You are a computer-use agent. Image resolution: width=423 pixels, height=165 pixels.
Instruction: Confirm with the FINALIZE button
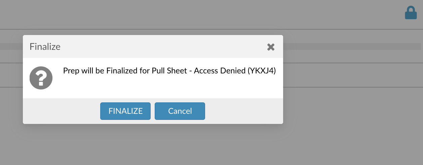tap(125, 111)
